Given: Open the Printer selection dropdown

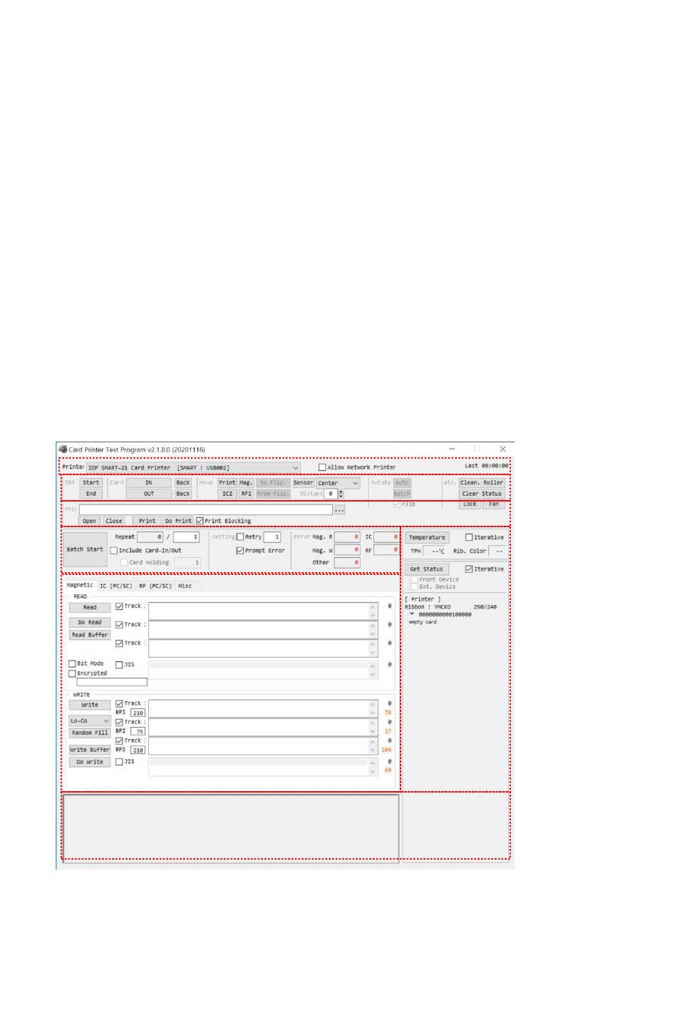Looking at the screenshot, I should point(193,468).
